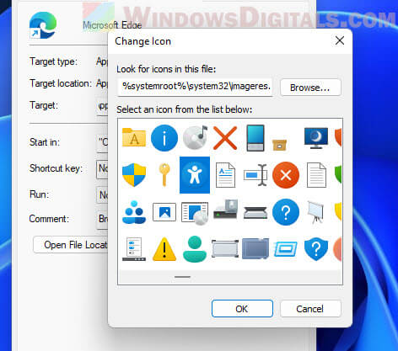Choose the blue and yellow security shield icon
The width and height of the screenshot is (398, 351).
tap(134, 175)
